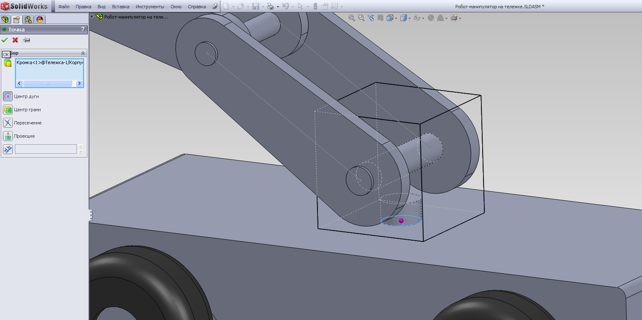
Task: Open the Вставка menu
Action: point(120,7)
